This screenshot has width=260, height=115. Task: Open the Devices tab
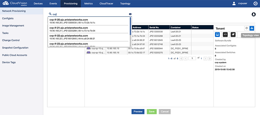[38, 4]
